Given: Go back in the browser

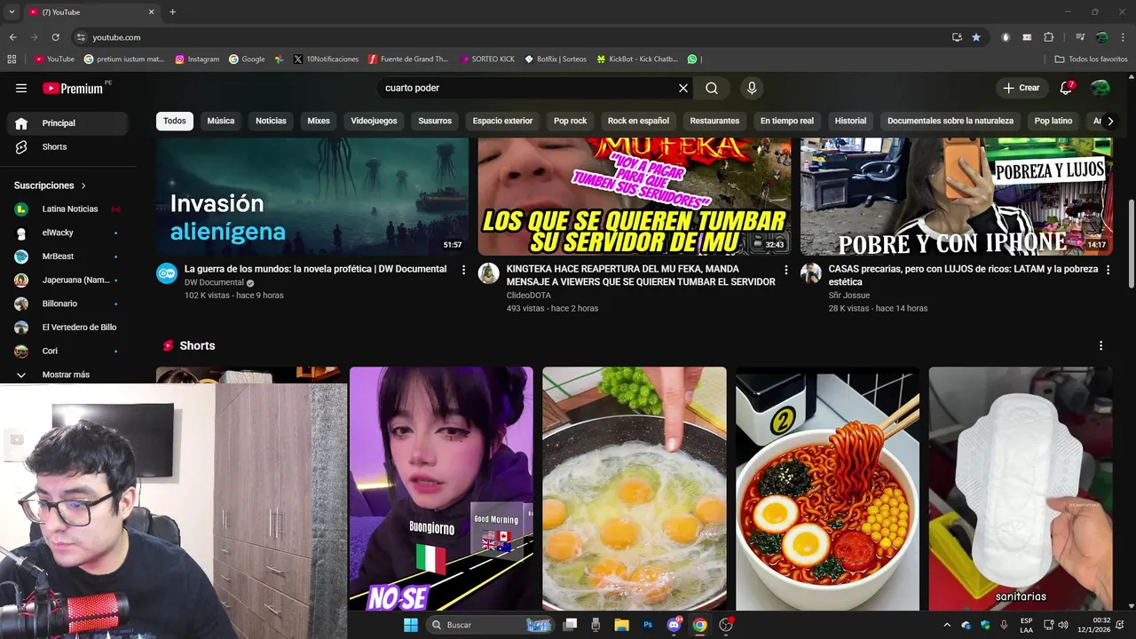Looking at the screenshot, I should tap(12, 37).
